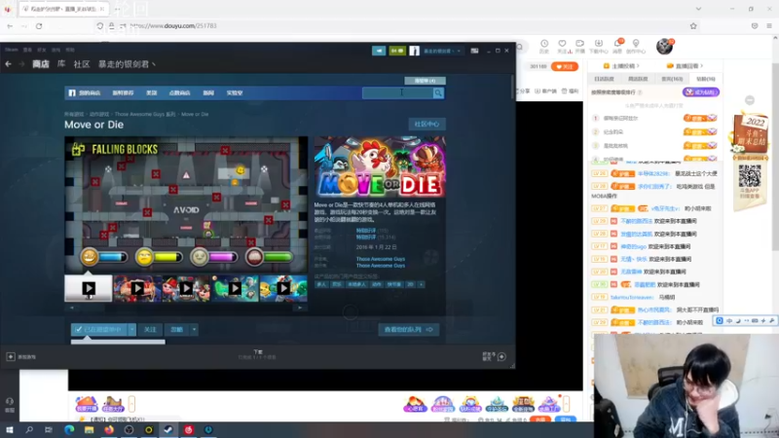Click the 关注 follow button under media
This screenshot has width=779, height=438.
click(150, 329)
